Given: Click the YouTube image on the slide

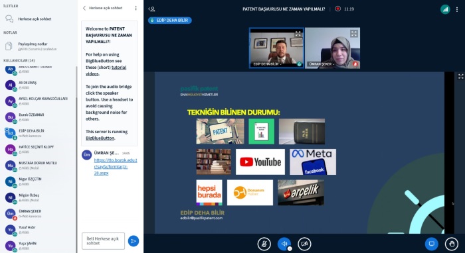Looking at the screenshot, I should (x=260, y=162).
